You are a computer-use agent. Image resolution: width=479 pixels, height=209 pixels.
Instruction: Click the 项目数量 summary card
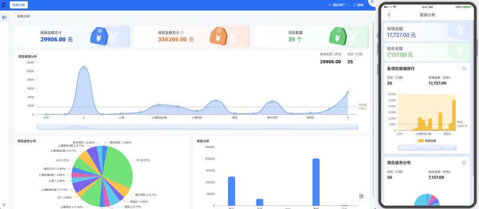coord(311,37)
